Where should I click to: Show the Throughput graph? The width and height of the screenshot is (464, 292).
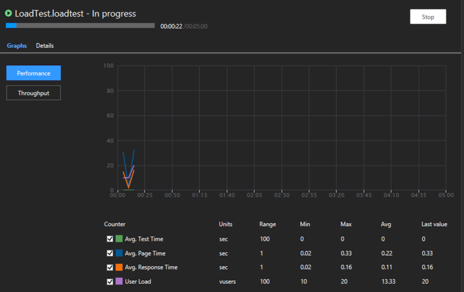pos(33,93)
